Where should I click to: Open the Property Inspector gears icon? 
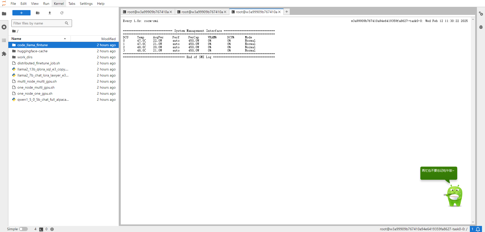pyautogui.click(x=481, y=14)
